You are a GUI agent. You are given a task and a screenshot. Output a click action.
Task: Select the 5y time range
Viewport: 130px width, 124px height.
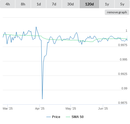click(122, 4)
